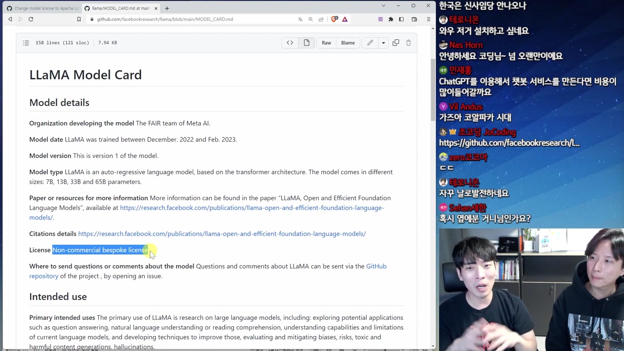Click the 'Primary intended uses' label
This screenshot has width=624, height=351.
pos(62,318)
